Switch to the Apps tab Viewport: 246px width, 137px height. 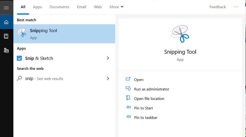(x=37, y=7)
